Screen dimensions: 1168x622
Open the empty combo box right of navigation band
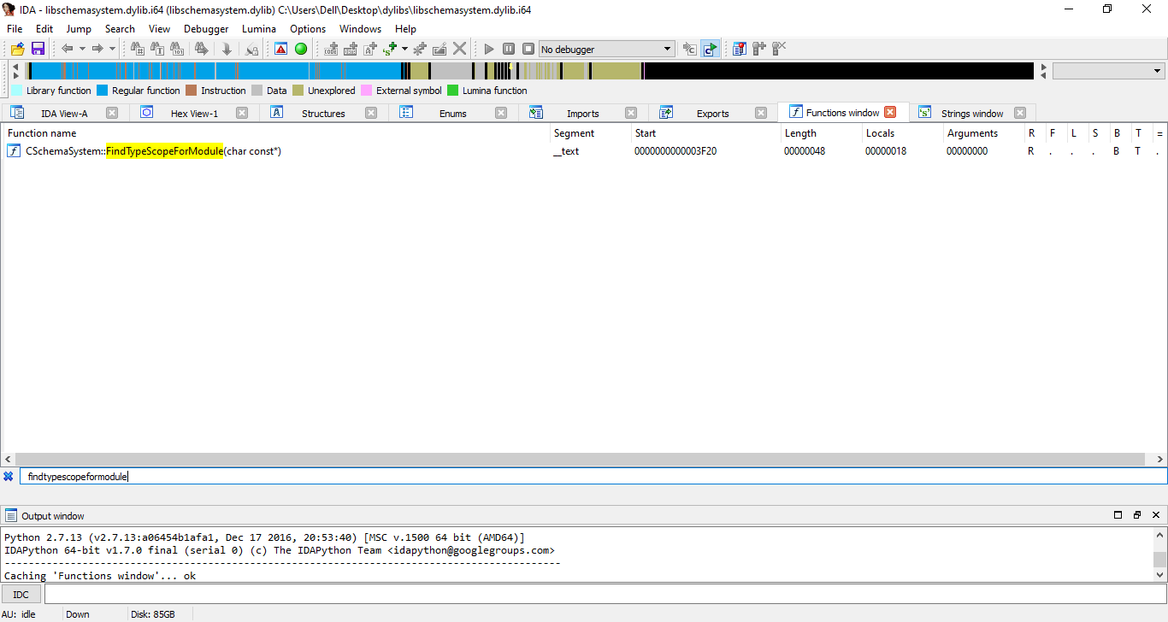1109,71
